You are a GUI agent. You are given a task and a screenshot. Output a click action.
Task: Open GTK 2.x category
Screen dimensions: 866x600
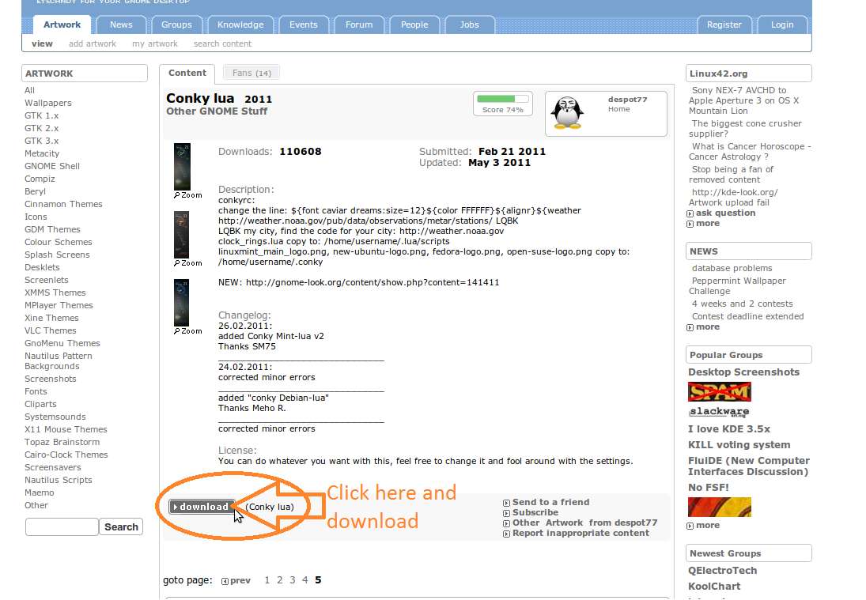tap(41, 128)
